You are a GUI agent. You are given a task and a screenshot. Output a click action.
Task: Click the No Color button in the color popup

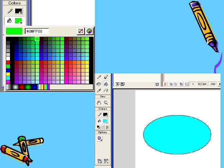tap(81, 31)
